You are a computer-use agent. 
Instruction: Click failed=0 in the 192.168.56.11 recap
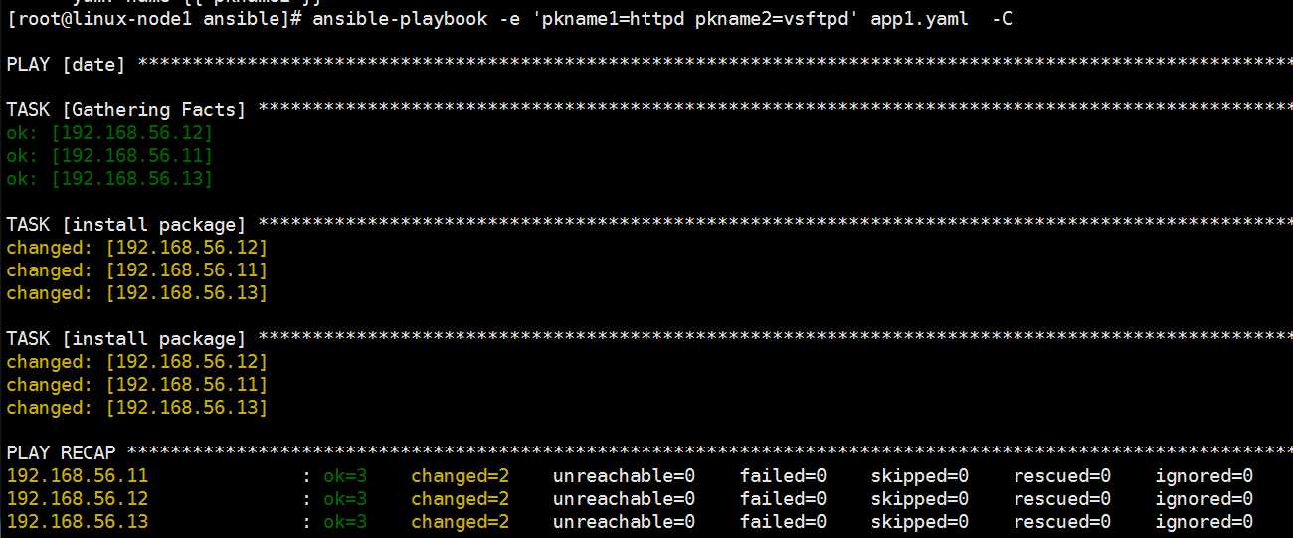click(x=783, y=476)
